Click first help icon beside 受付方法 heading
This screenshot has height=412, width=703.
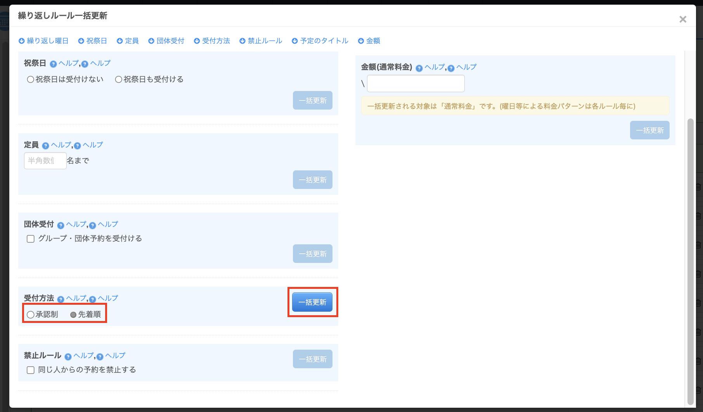(61, 299)
